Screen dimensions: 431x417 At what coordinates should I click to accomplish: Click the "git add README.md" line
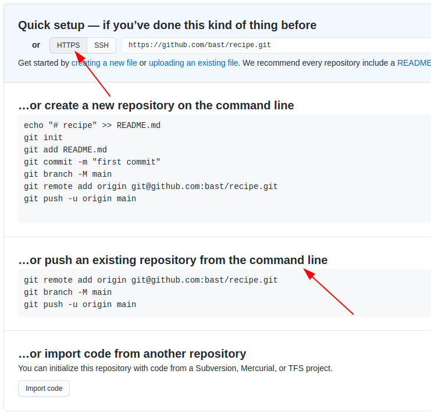[65, 150]
